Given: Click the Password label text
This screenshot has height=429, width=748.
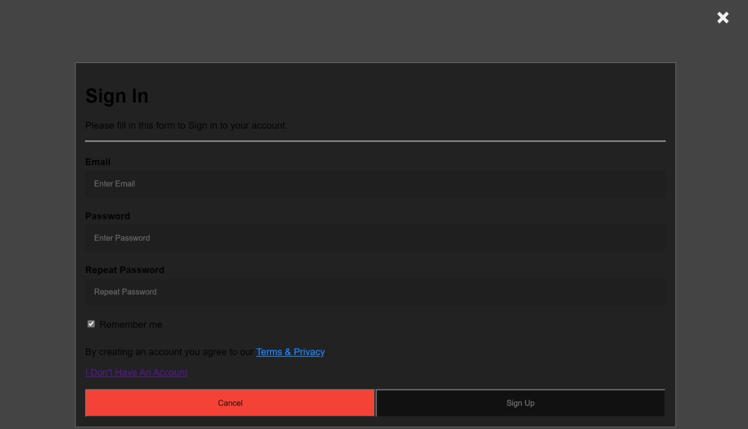Looking at the screenshot, I should click(107, 216).
